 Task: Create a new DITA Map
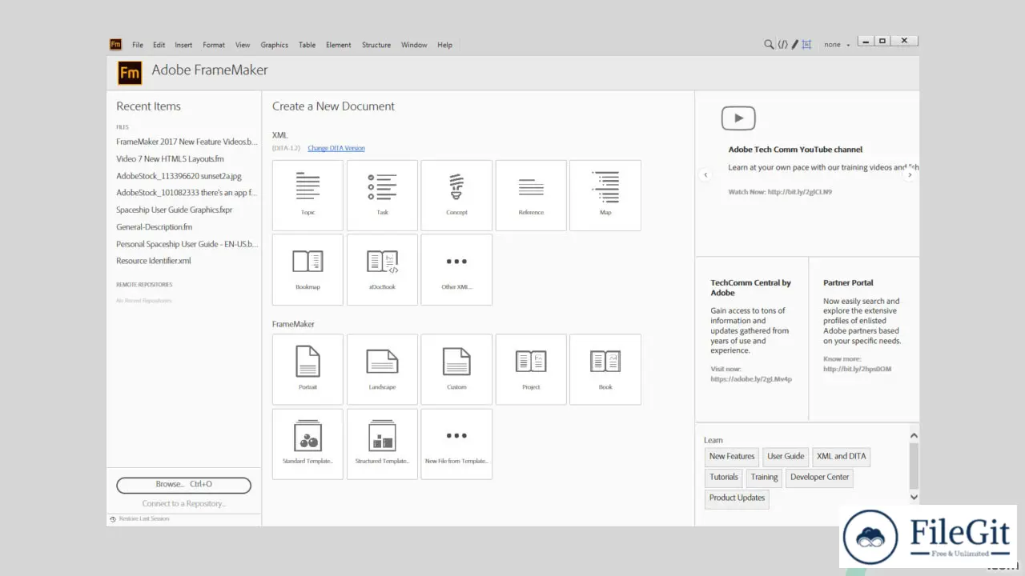click(x=605, y=195)
